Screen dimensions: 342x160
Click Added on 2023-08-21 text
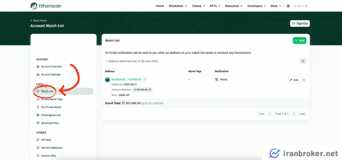pos(124,85)
